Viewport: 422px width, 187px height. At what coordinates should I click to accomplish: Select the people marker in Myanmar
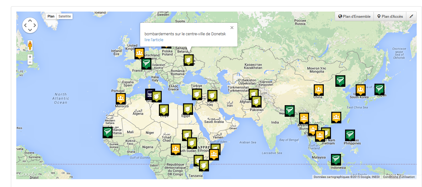click(x=304, y=118)
